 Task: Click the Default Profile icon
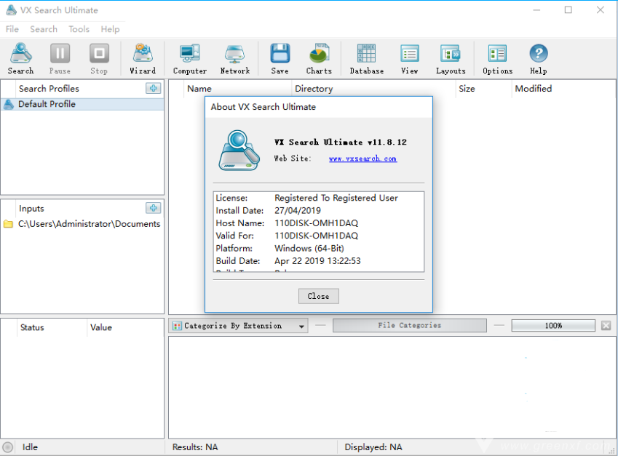pos(9,104)
